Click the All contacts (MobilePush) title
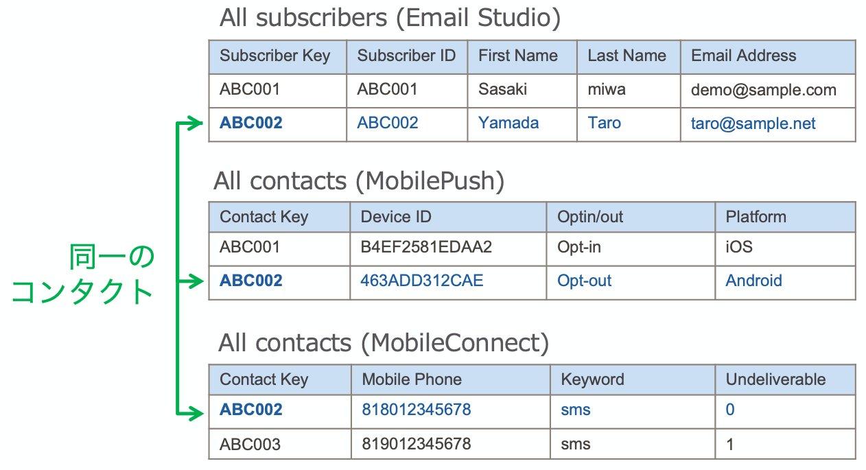 coord(359,181)
